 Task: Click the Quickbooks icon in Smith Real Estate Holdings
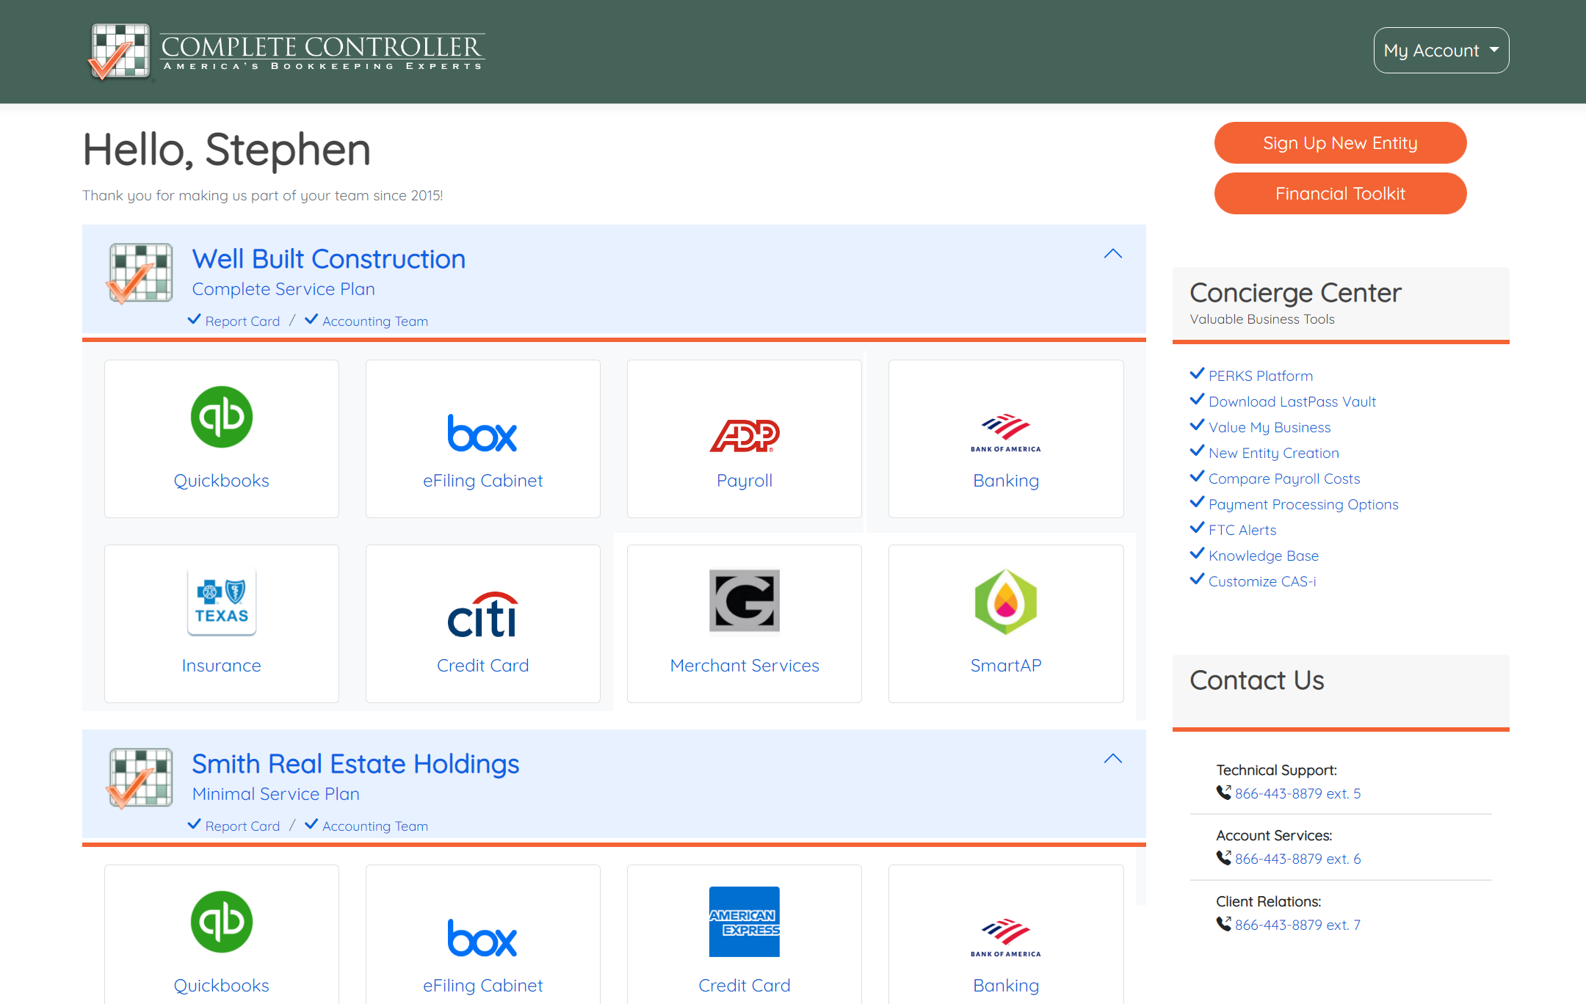221,922
